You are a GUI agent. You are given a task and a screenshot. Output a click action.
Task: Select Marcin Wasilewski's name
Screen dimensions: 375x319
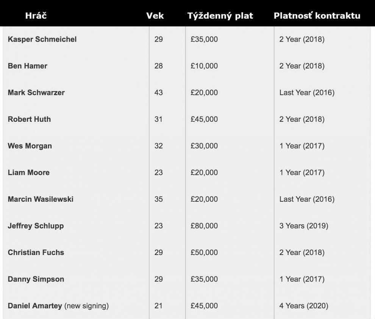point(41,199)
